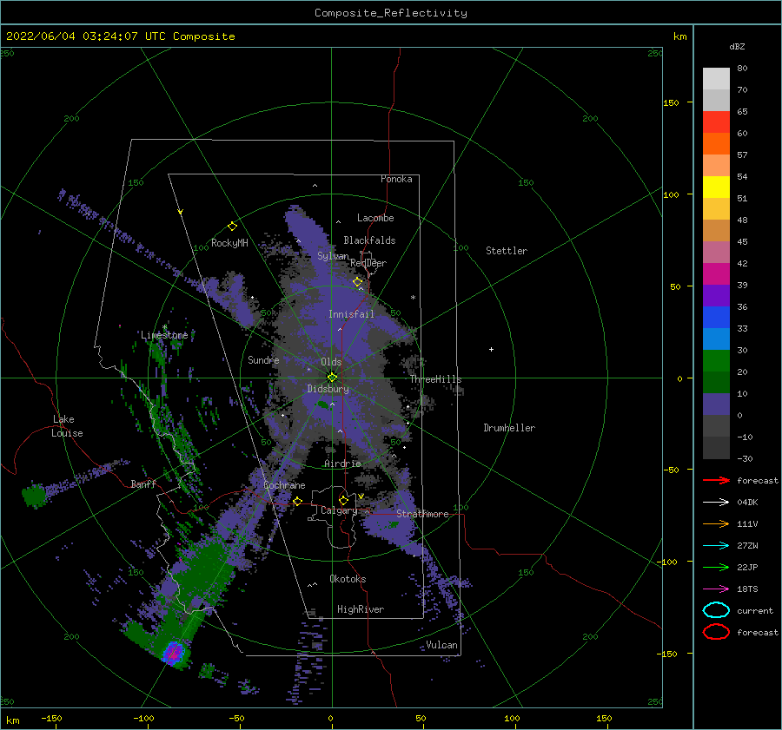Click the Ponoka label
782x730 pixels.
point(396,179)
